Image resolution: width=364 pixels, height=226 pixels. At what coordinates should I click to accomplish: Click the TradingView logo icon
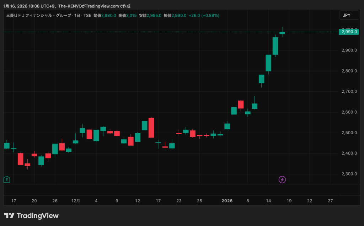(x=9, y=216)
